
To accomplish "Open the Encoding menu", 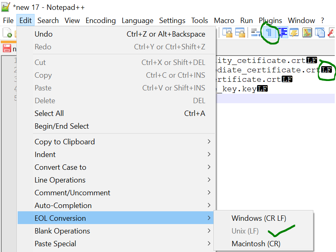I will coord(101,21).
